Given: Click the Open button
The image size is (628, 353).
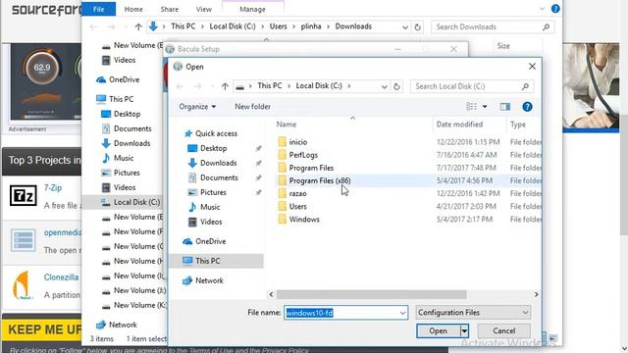Looking at the screenshot, I should 439,331.
